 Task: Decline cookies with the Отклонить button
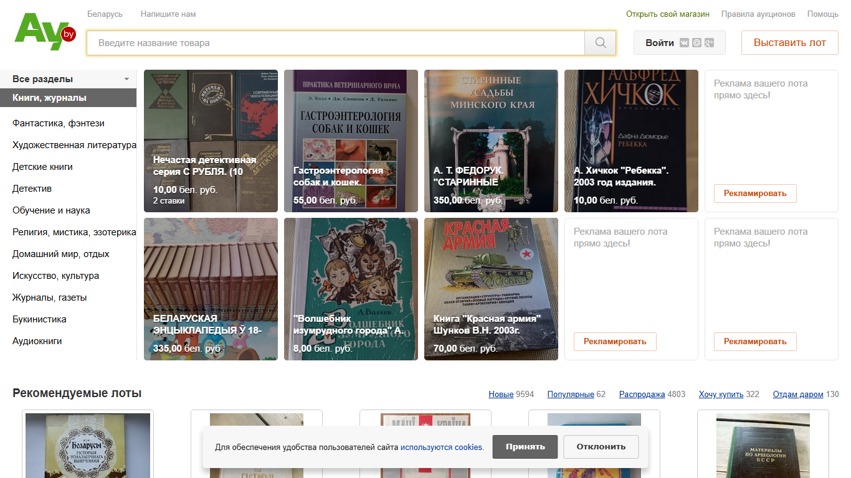(601, 447)
